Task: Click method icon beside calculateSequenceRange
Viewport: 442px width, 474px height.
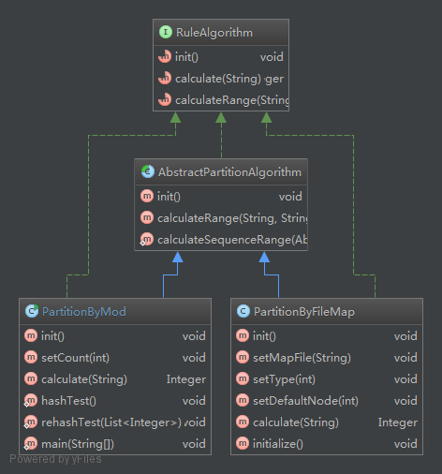Action: (147, 240)
